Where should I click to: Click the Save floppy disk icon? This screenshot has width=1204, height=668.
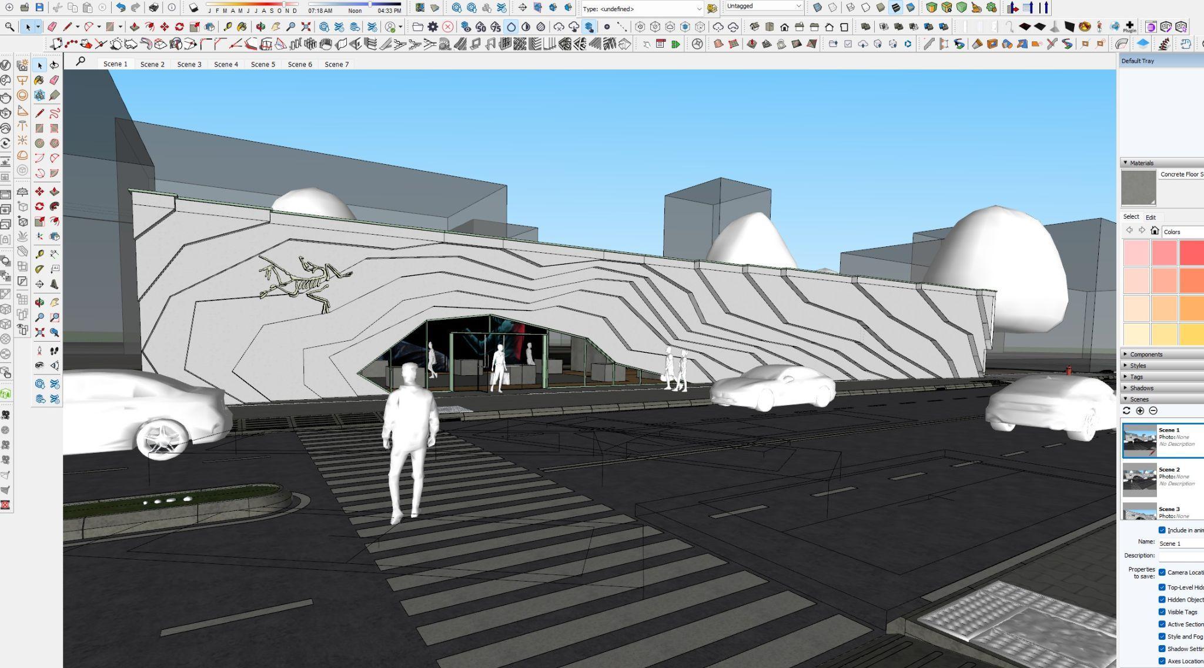(x=39, y=8)
